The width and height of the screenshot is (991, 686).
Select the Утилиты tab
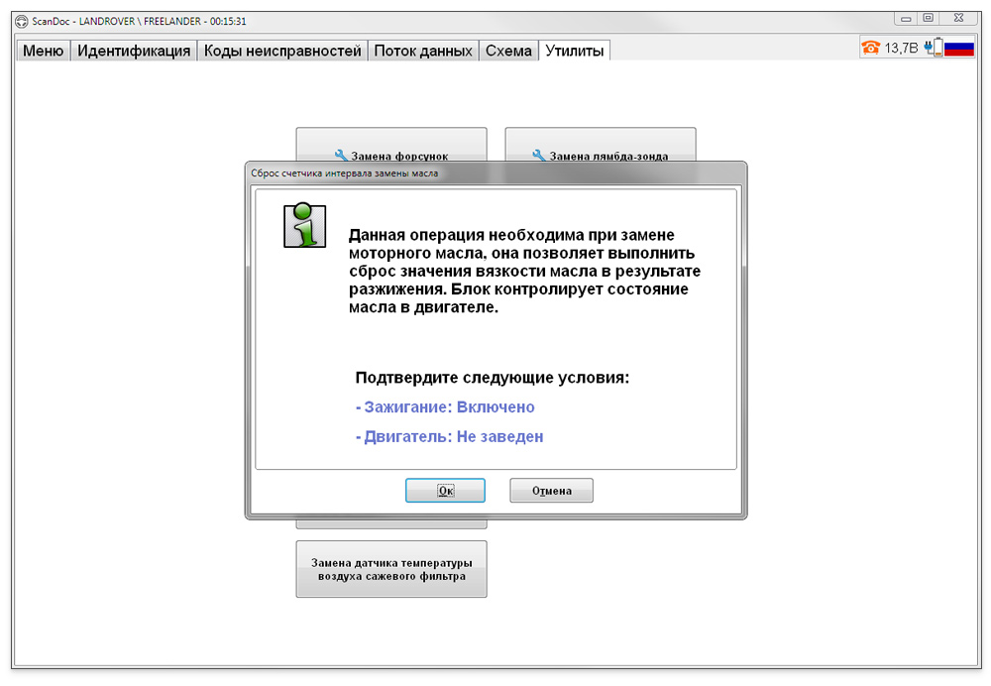click(x=575, y=51)
